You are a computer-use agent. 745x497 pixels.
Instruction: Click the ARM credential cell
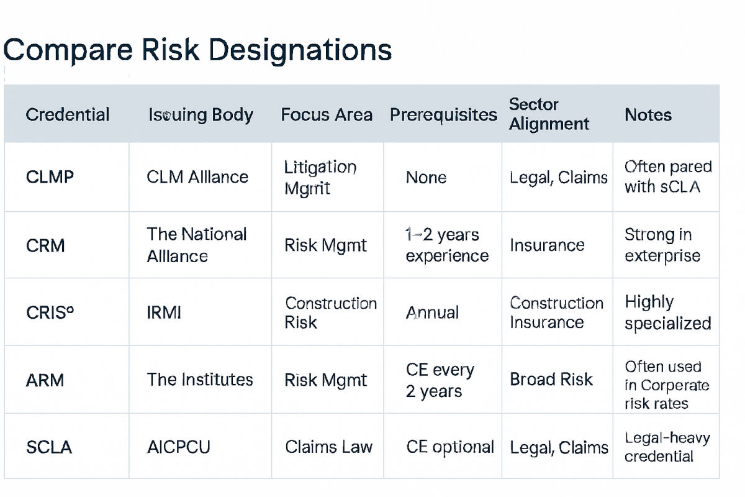(45, 380)
